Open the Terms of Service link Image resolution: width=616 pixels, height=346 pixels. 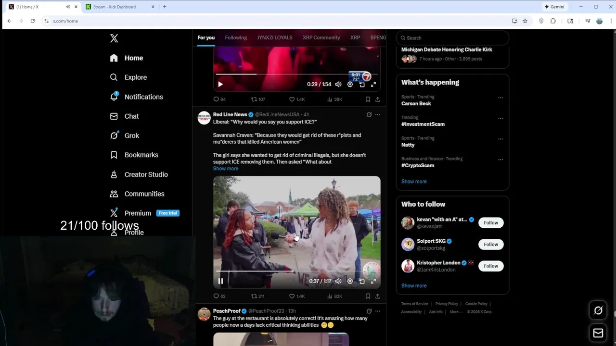click(415, 304)
